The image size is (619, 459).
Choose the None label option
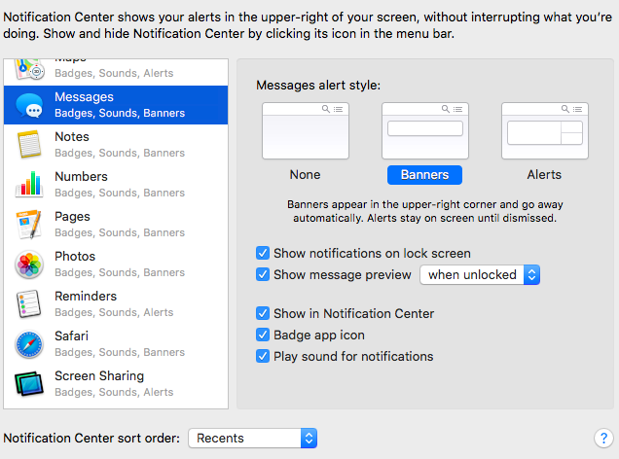point(306,175)
